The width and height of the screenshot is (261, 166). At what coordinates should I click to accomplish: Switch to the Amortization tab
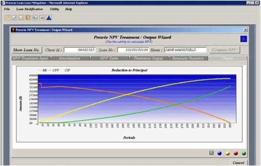70,59
